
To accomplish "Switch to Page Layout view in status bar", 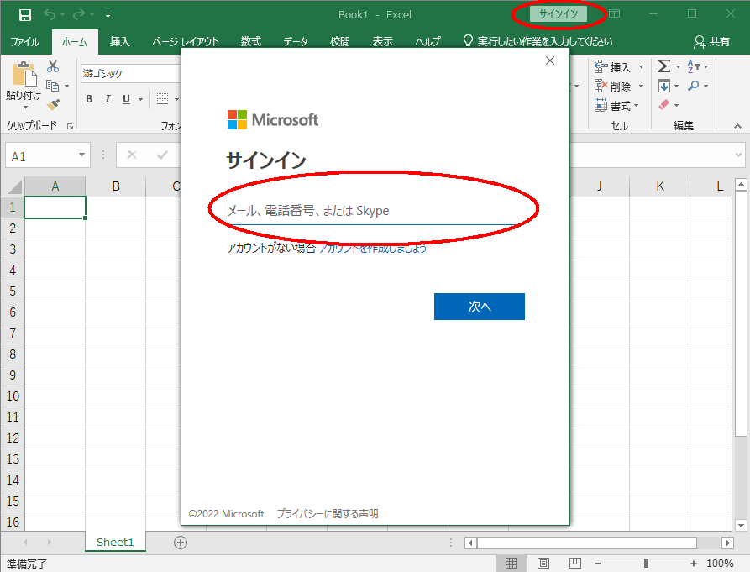I will (543, 564).
